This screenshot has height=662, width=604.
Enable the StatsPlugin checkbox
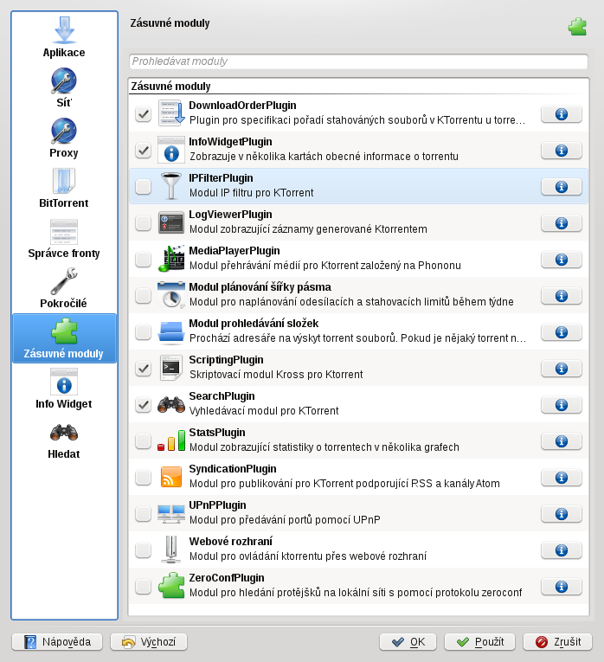tap(143, 440)
